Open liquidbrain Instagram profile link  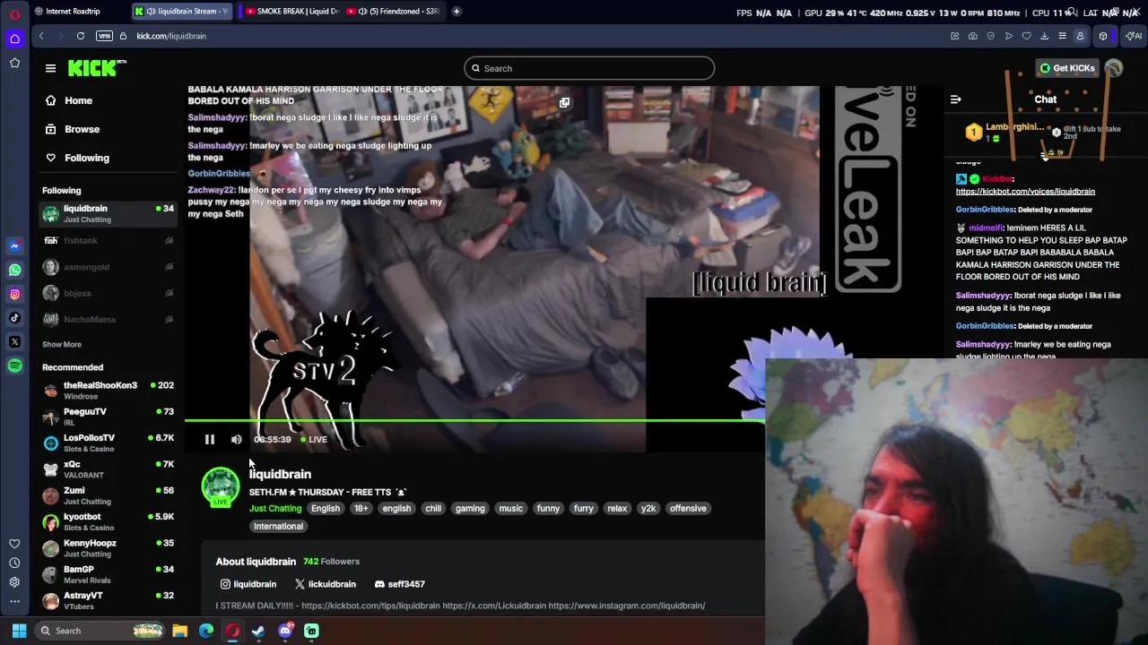pyautogui.click(x=248, y=584)
